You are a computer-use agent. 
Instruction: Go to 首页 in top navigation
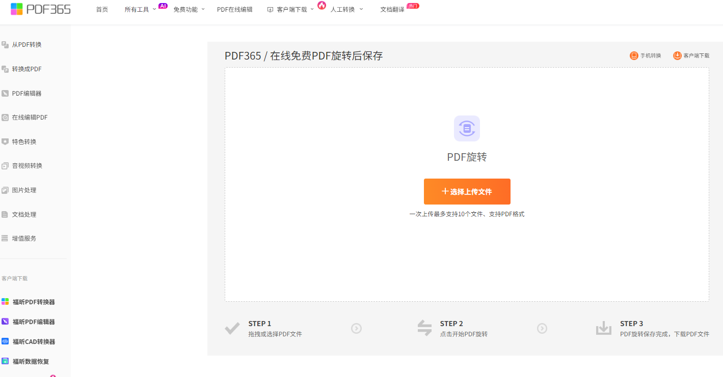point(102,9)
